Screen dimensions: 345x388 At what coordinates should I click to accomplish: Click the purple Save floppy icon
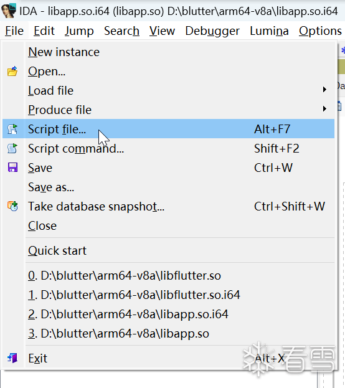click(x=12, y=168)
